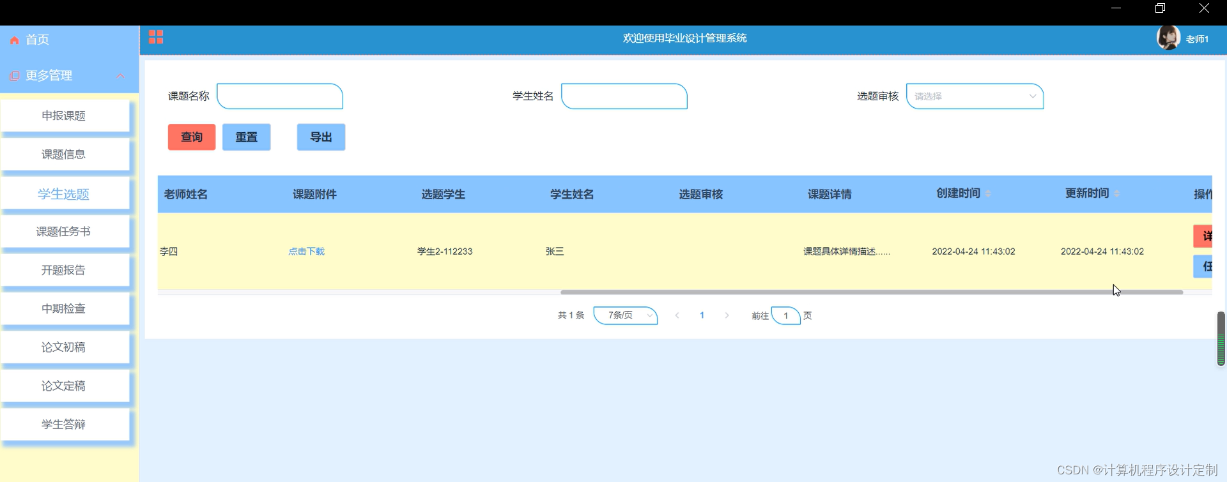Click the 更多管理 menu icon
Viewport: 1227px width, 482px height.
(14, 76)
